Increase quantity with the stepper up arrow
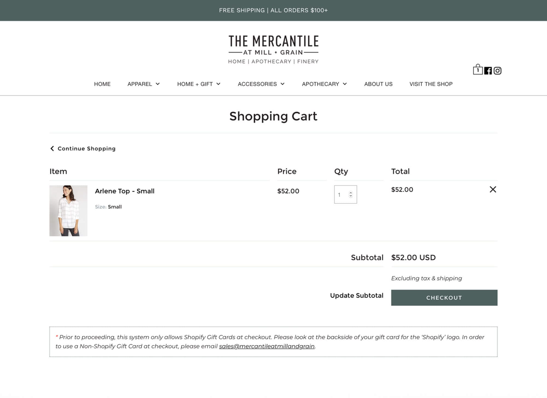The width and height of the screenshot is (547, 398). (x=351, y=193)
